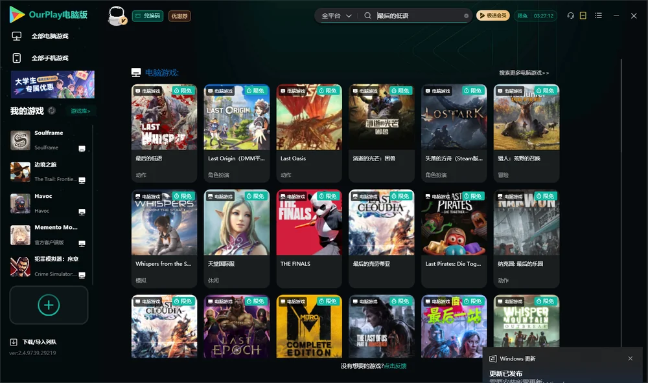Click the search magnifier icon

[x=367, y=16]
